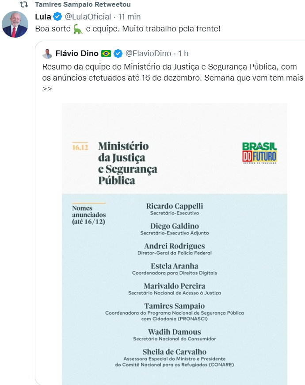Click the 16.12 date label in image
Screen dimensions: 305x385
[x=80, y=147]
